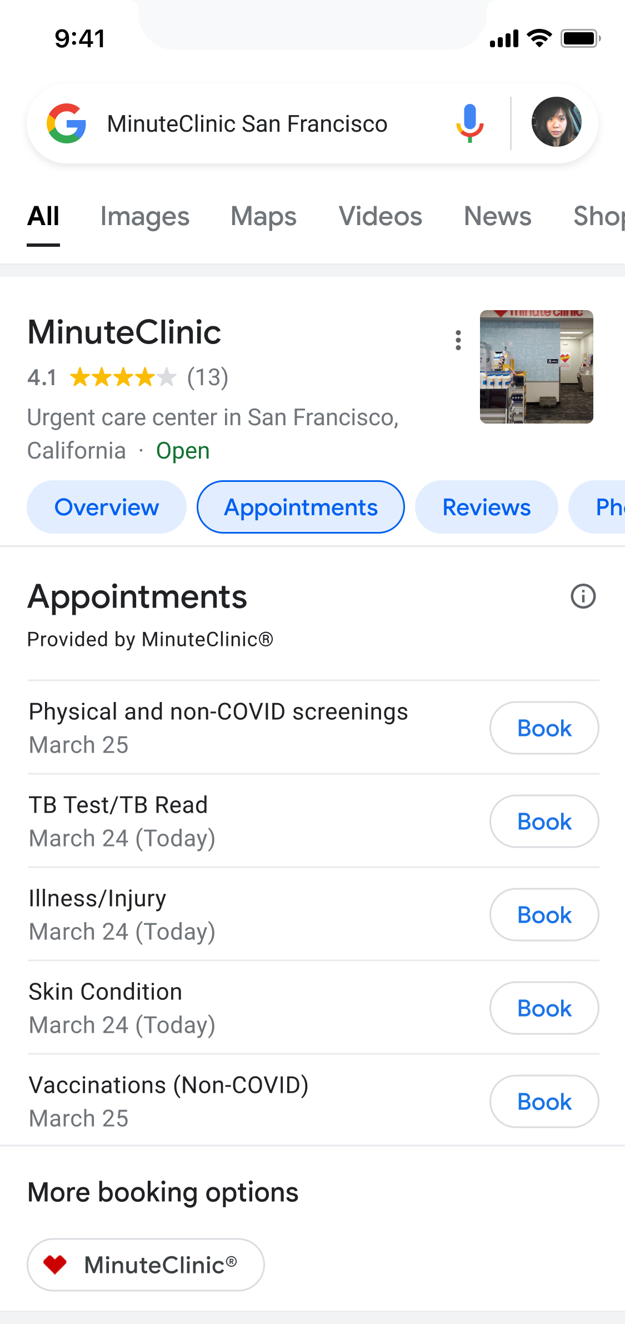Go to the News search tab

(497, 216)
